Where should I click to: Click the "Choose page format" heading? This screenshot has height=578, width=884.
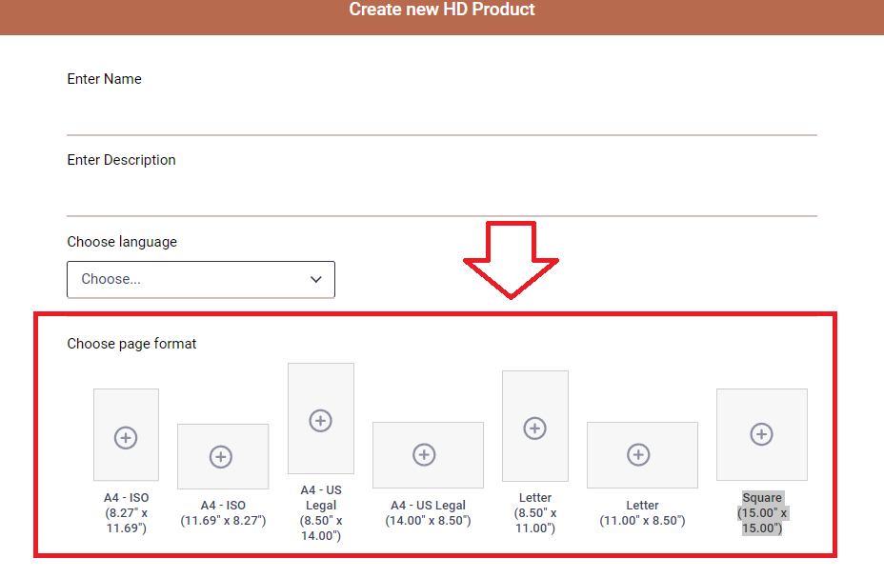click(131, 344)
